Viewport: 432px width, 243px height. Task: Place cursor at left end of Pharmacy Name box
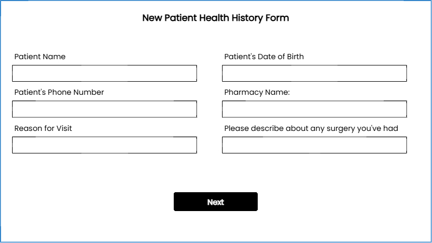coord(226,109)
